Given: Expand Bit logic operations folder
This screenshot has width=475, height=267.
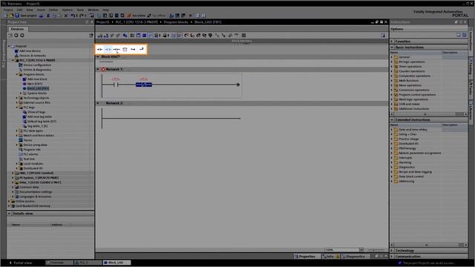Looking at the screenshot, I should [392, 62].
